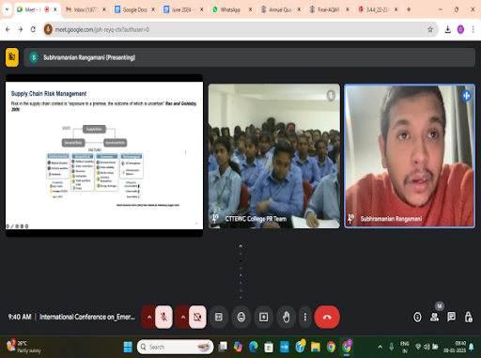The width and height of the screenshot is (481, 358).
Task: Open host controls lock icon
Action: tap(468, 317)
